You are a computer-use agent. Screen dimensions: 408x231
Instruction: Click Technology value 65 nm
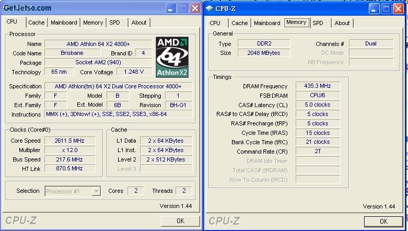coord(59,72)
